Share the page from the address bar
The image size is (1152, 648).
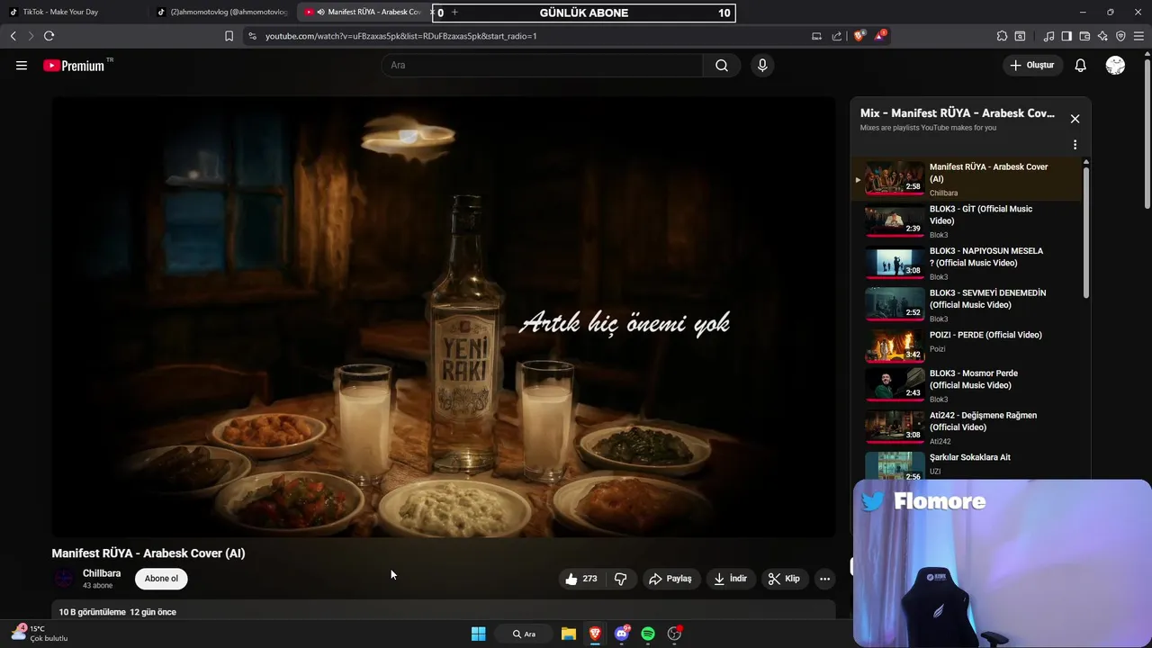[x=837, y=36]
